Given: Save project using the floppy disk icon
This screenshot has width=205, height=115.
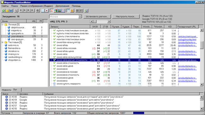Looking at the screenshot, I should point(11,11).
